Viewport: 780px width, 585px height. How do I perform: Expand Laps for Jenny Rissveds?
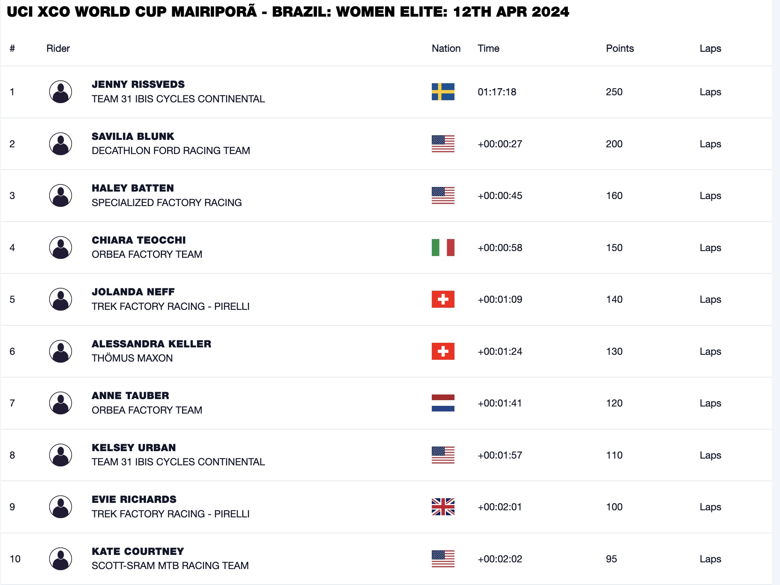coord(710,92)
